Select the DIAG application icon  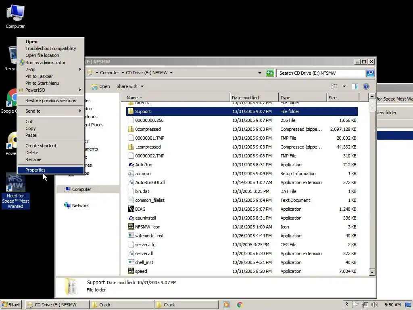(x=131, y=209)
